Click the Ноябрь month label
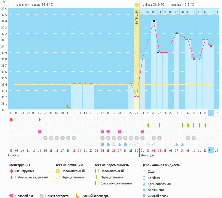The width and height of the screenshot is (222, 198). (x=14, y=155)
